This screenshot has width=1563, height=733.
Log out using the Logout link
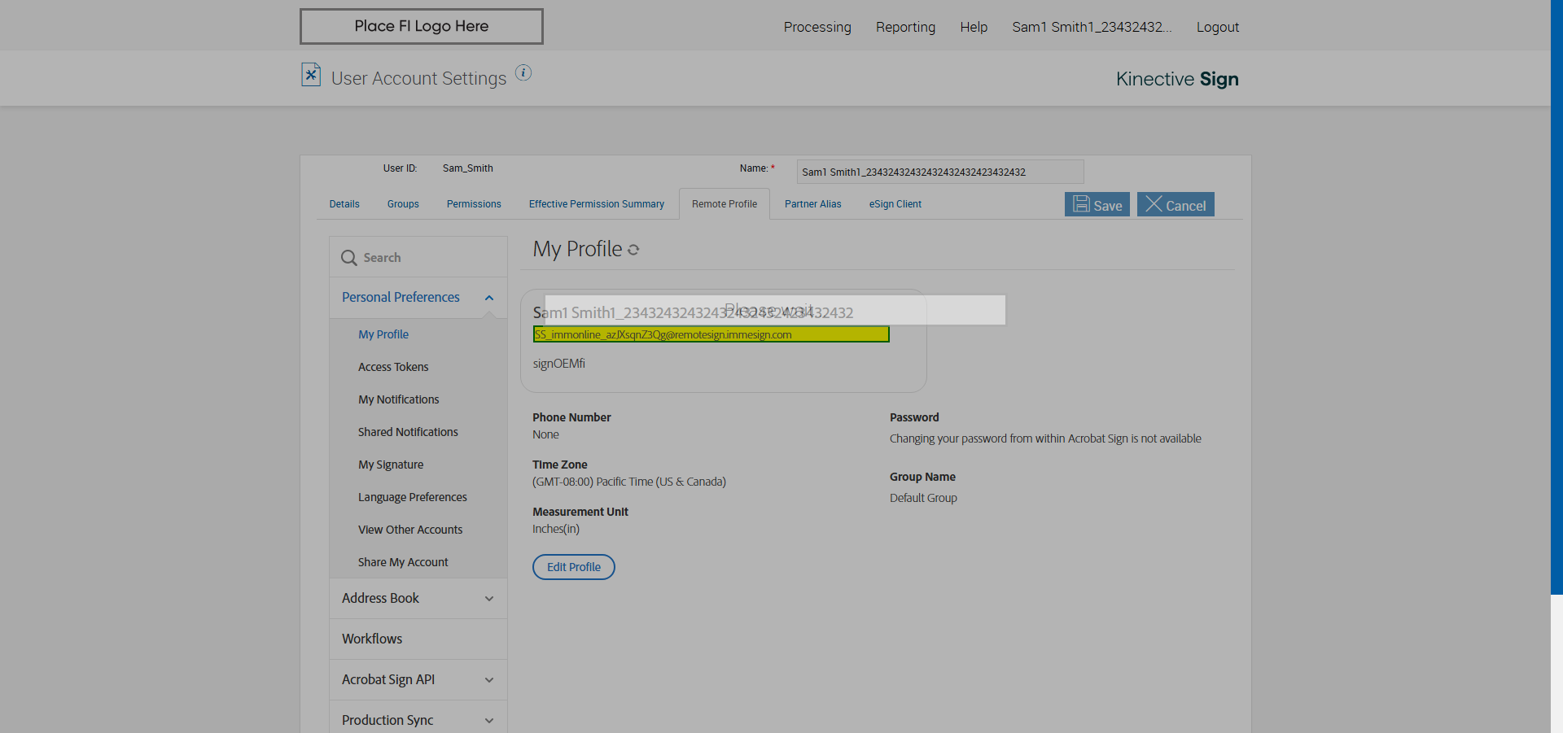click(x=1217, y=27)
